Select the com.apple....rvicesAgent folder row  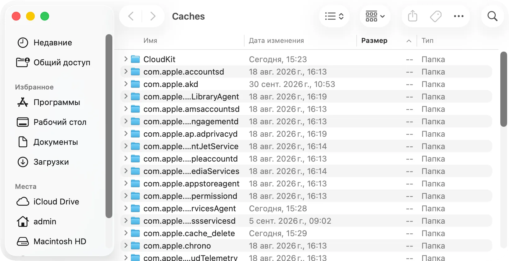pyautogui.click(x=306, y=208)
